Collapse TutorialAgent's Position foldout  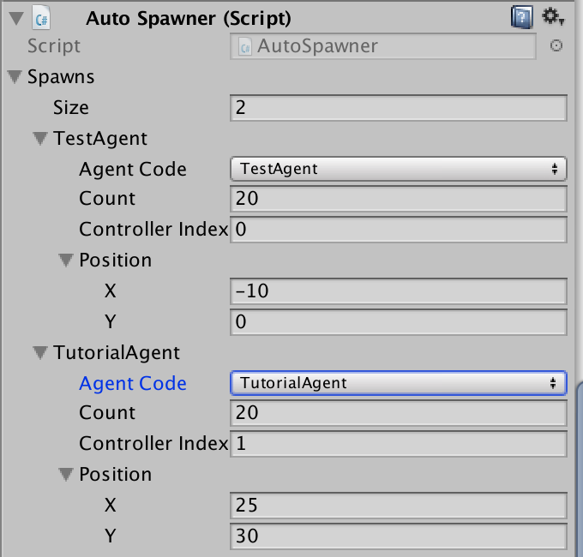click(x=65, y=475)
